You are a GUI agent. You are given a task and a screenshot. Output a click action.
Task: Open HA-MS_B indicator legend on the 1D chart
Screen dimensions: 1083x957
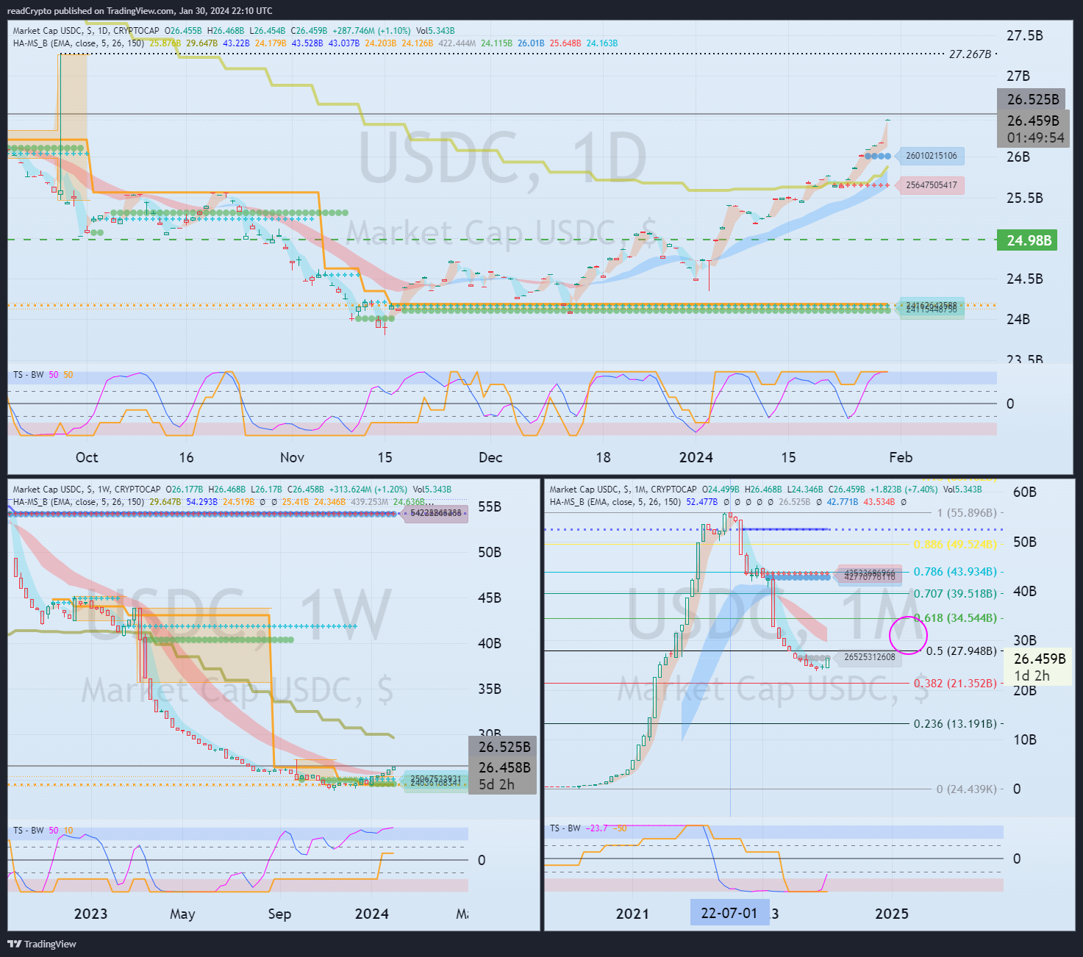pos(79,43)
